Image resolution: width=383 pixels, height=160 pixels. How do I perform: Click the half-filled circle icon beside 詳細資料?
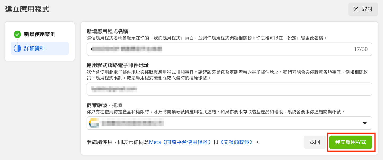point(17,48)
